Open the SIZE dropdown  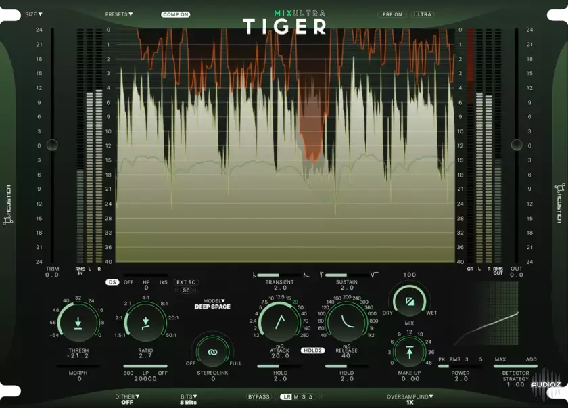(34, 14)
